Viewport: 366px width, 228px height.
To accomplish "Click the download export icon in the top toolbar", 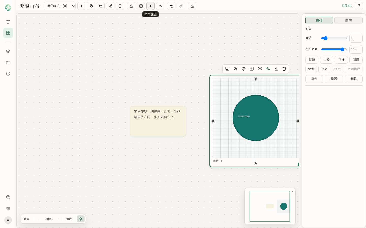I will pyautogui.click(x=192, y=6).
